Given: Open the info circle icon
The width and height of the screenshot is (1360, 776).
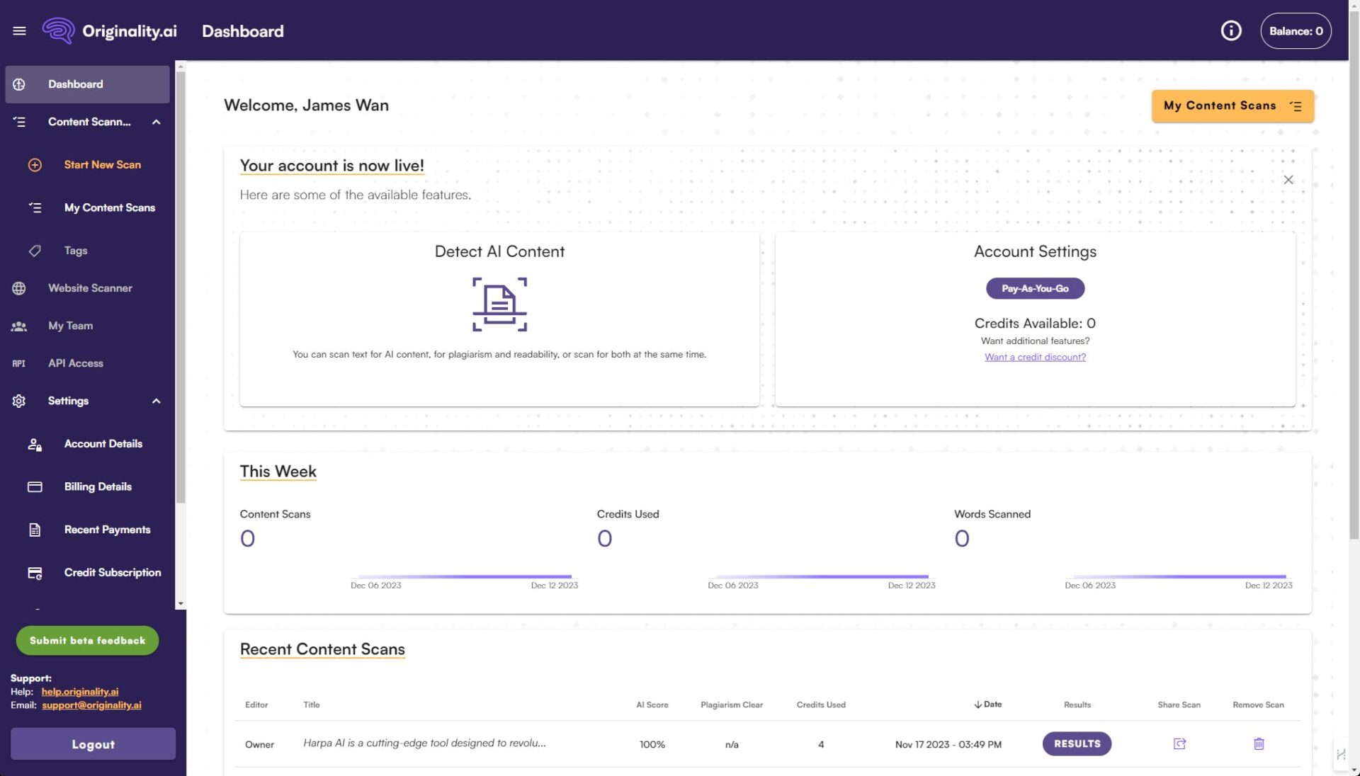Looking at the screenshot, I should 1231,31.
